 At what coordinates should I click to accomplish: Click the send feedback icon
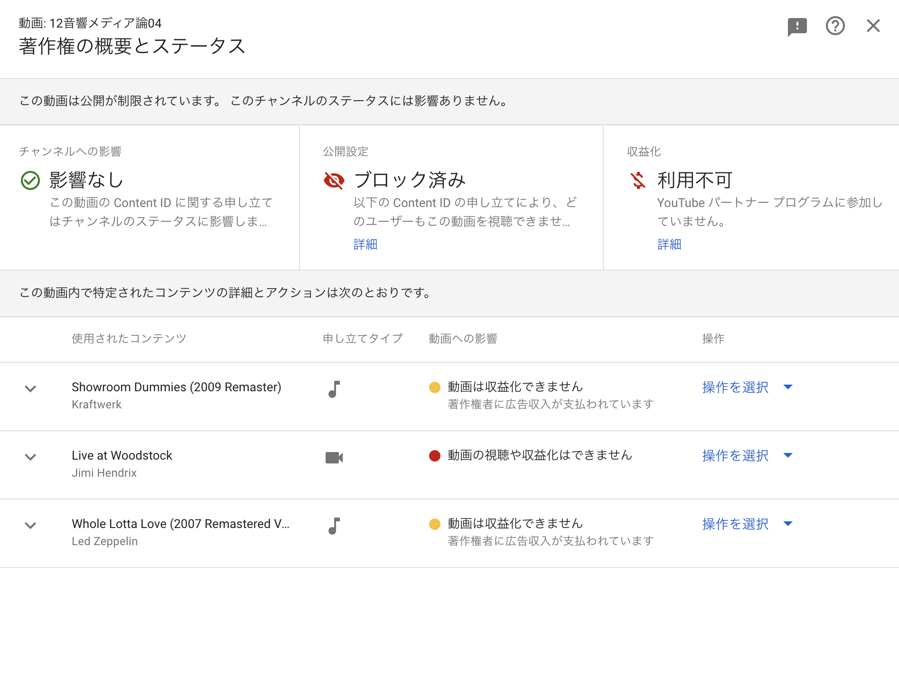click(797, 26)
